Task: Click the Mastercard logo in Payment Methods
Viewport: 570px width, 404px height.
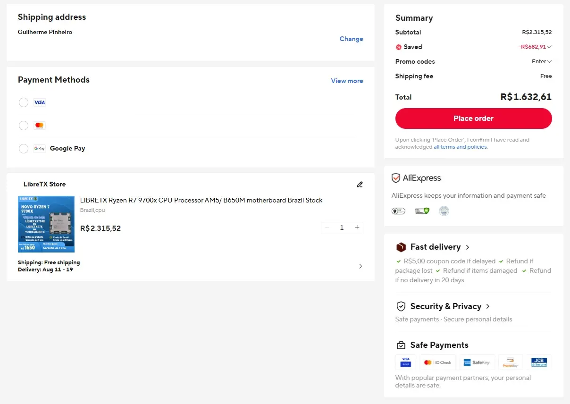Action: point(40,126)
